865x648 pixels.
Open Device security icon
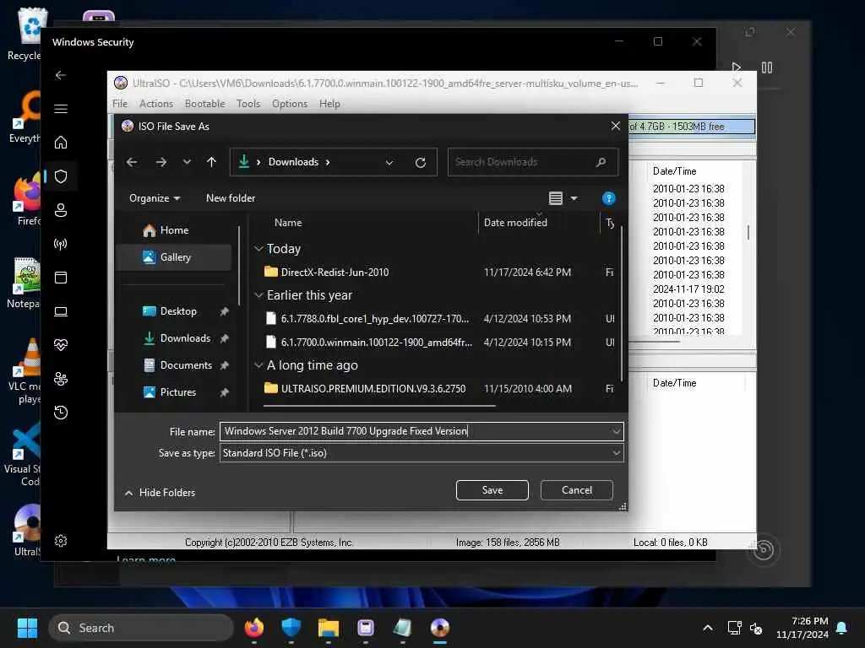point(61,312)
